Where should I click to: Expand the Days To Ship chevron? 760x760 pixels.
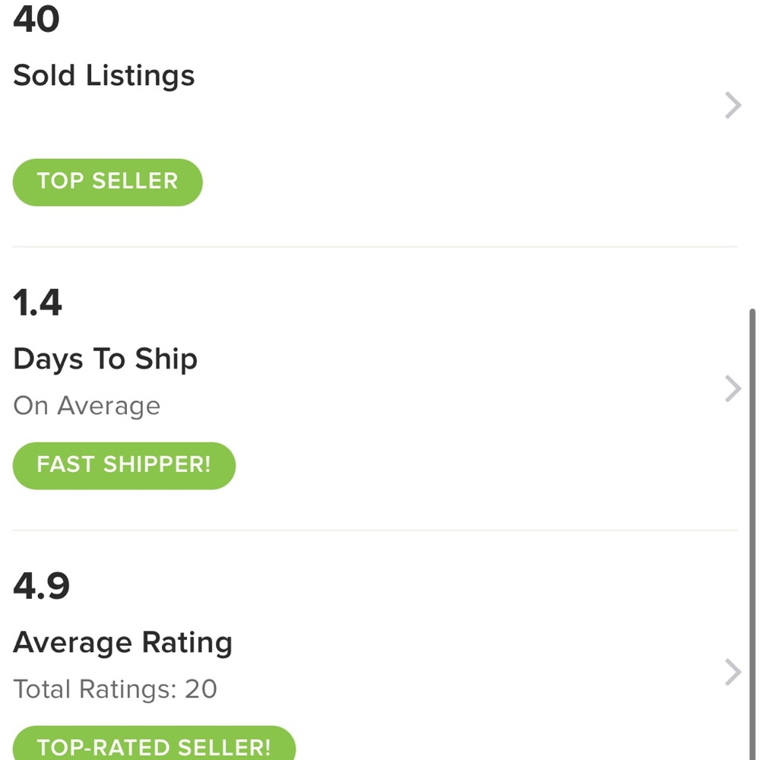click(x=733, y=388)
